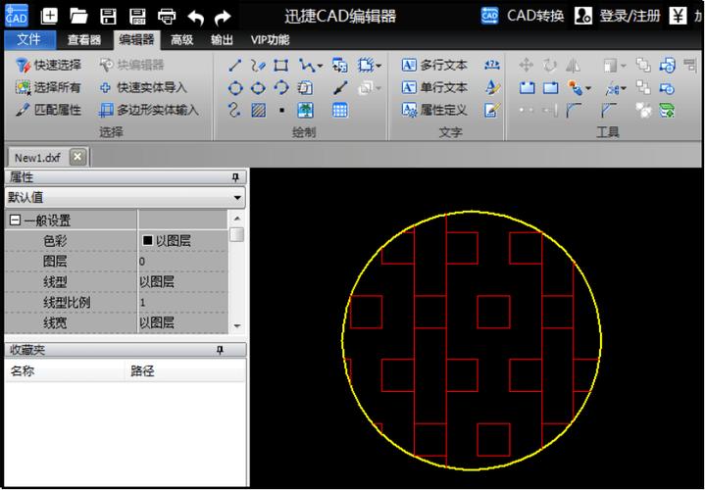Open the folder icon to open file

pos(78,16)
